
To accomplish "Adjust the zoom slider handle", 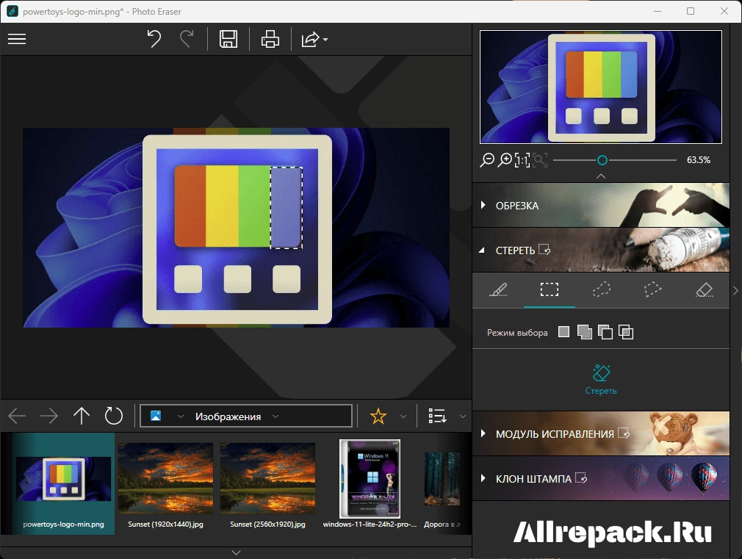I will tap(602, 160).
